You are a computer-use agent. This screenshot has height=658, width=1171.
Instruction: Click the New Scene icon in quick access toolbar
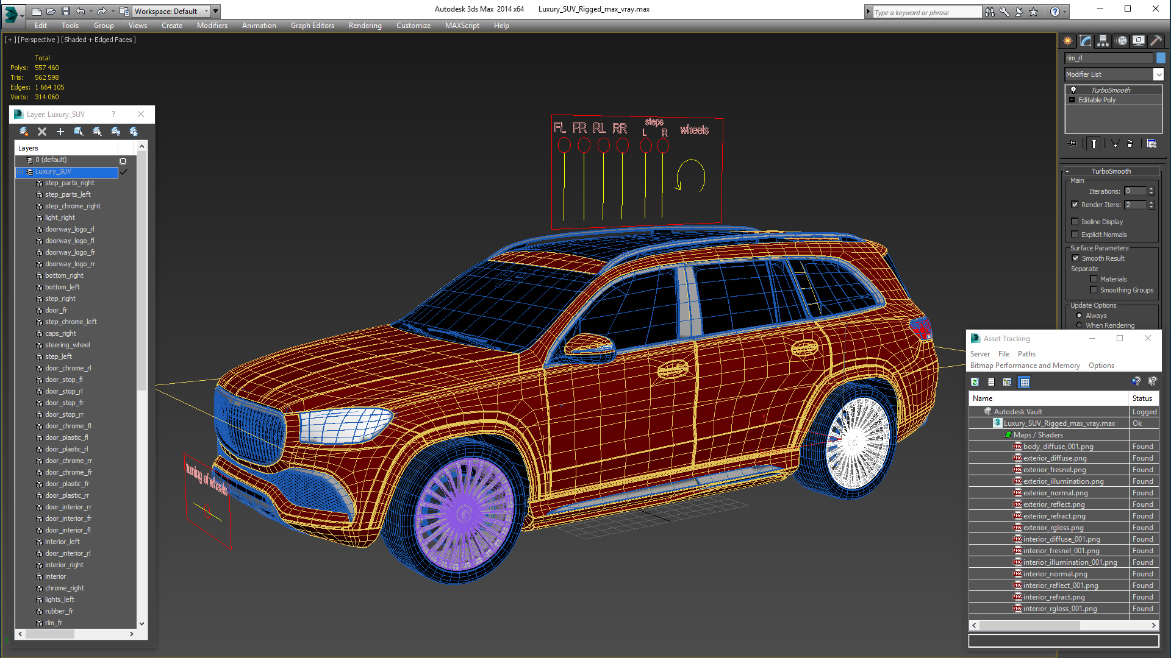pyautogui.click(x=37, y=11)
